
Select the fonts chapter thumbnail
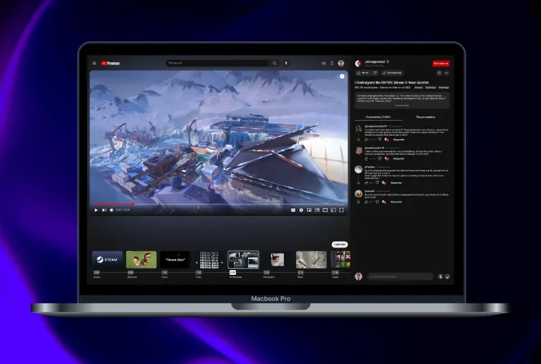click(x=209, y=259)
